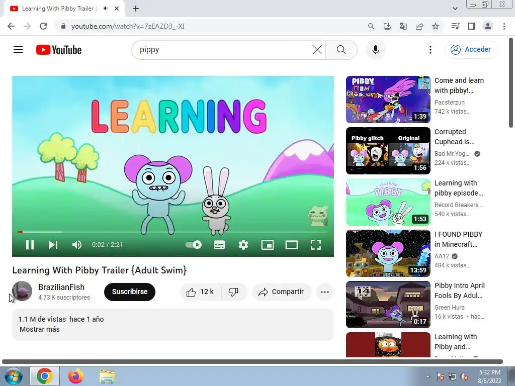Switch to theater mode

[x=291, y=245]
